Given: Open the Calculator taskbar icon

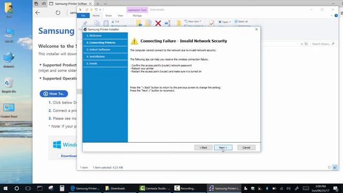Looking at the screenshot, I should coord(62,188).
